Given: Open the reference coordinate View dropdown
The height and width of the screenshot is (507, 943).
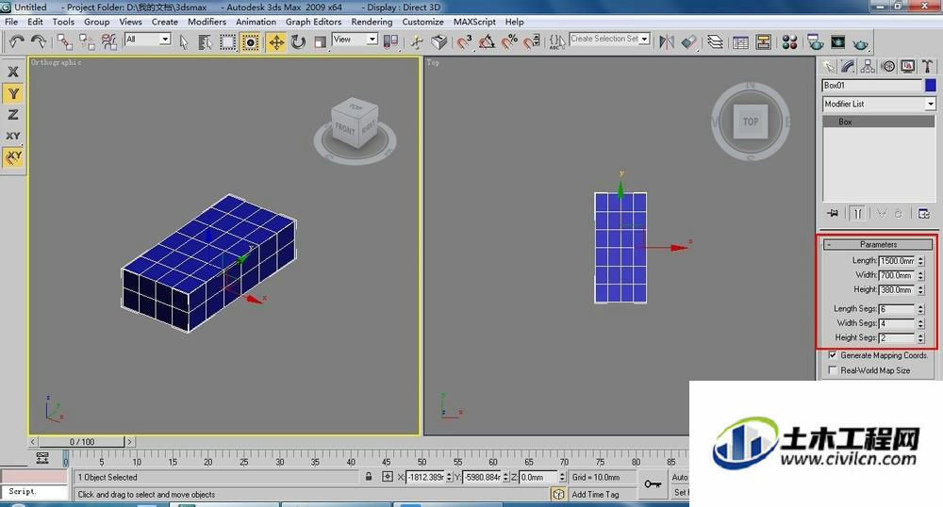Looking at the screenshot, I should point(372,39).
